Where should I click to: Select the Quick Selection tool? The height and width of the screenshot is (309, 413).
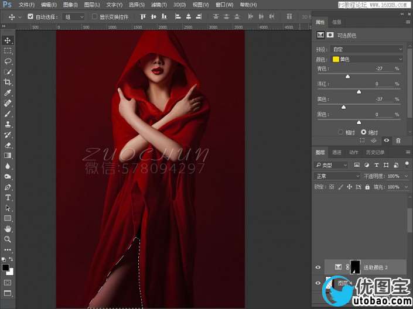pyautogui.click(x=8, y=71)
